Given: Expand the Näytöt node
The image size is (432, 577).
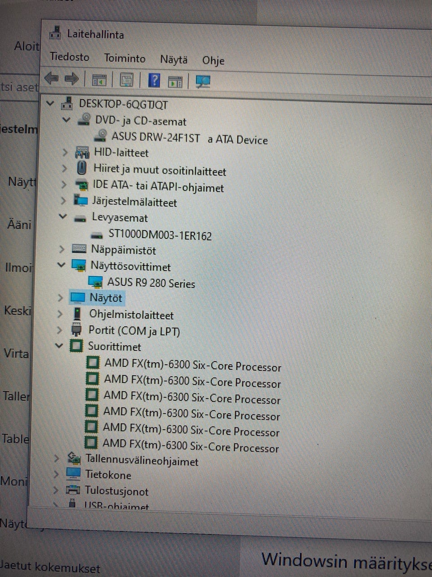Looking at the screenshot, I should [60, 298].
